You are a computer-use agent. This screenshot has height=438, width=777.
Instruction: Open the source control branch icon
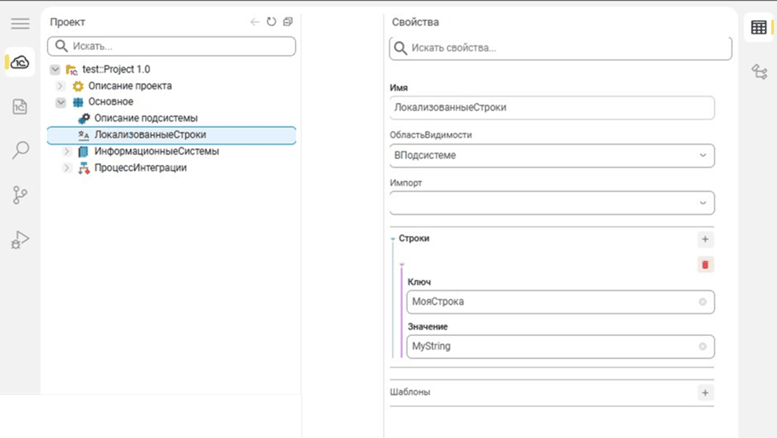[20, 195]
